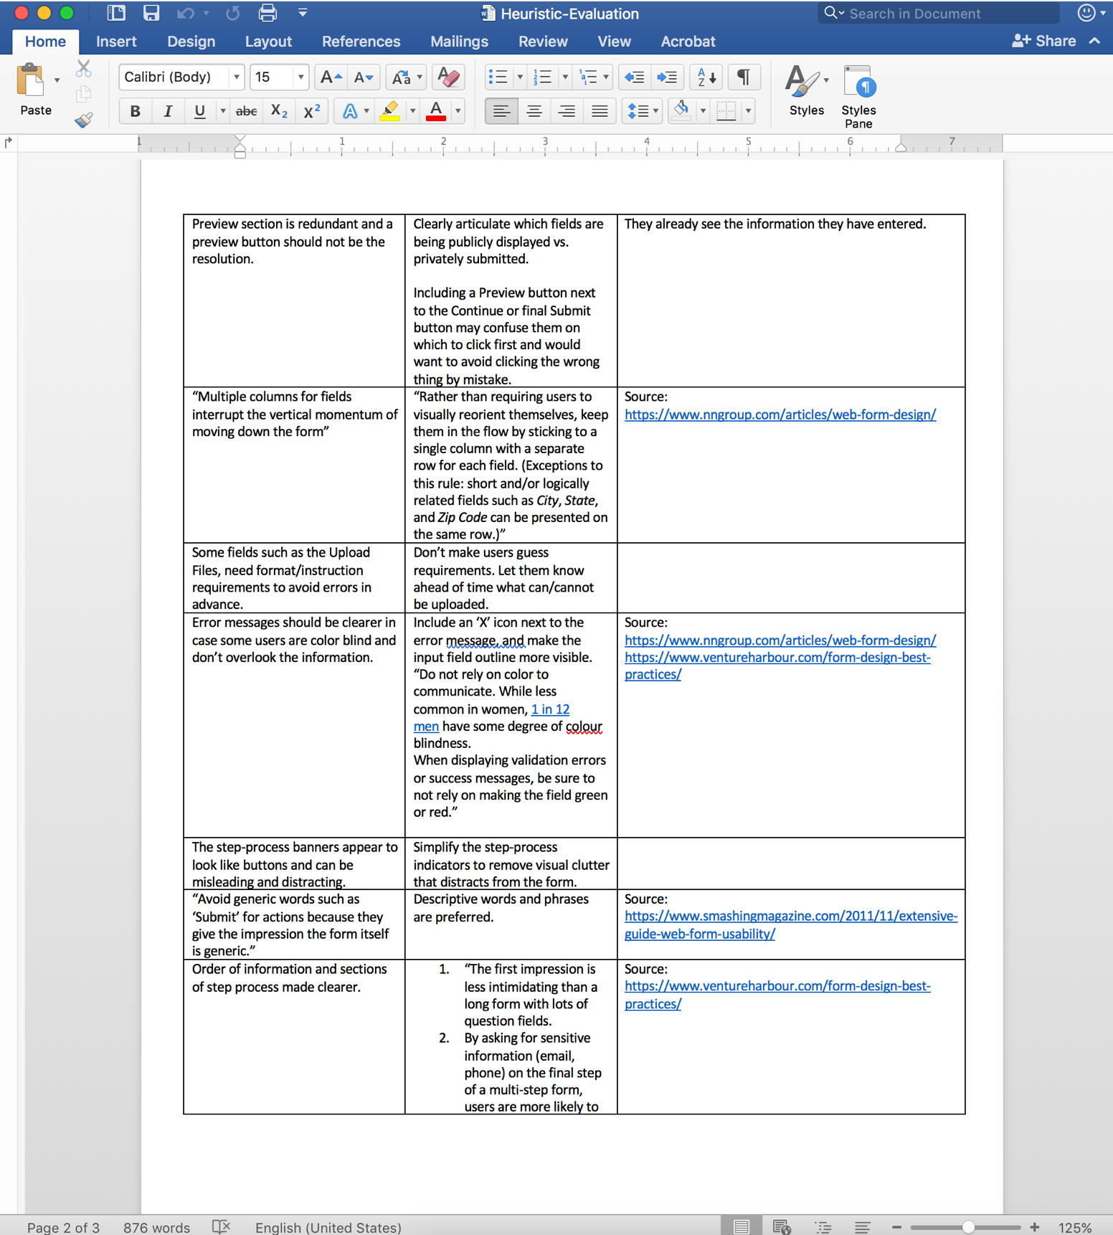The image size is (1113, 1235).
Task: Switch to the Review tab
Action: 543,42
